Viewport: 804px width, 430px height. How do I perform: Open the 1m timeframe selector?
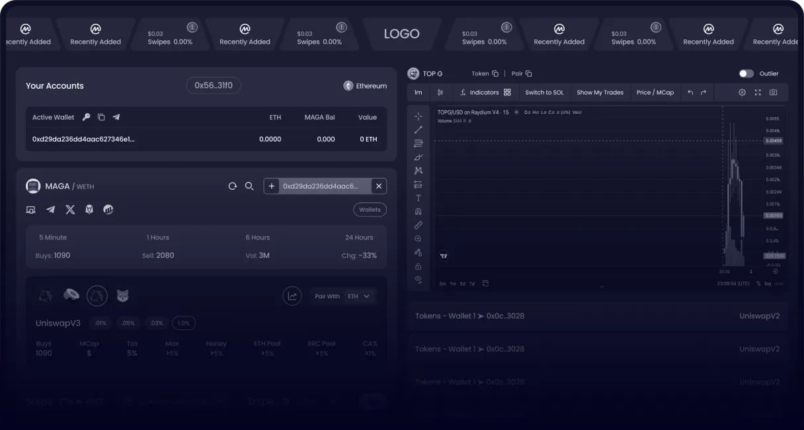click(418, 93)
